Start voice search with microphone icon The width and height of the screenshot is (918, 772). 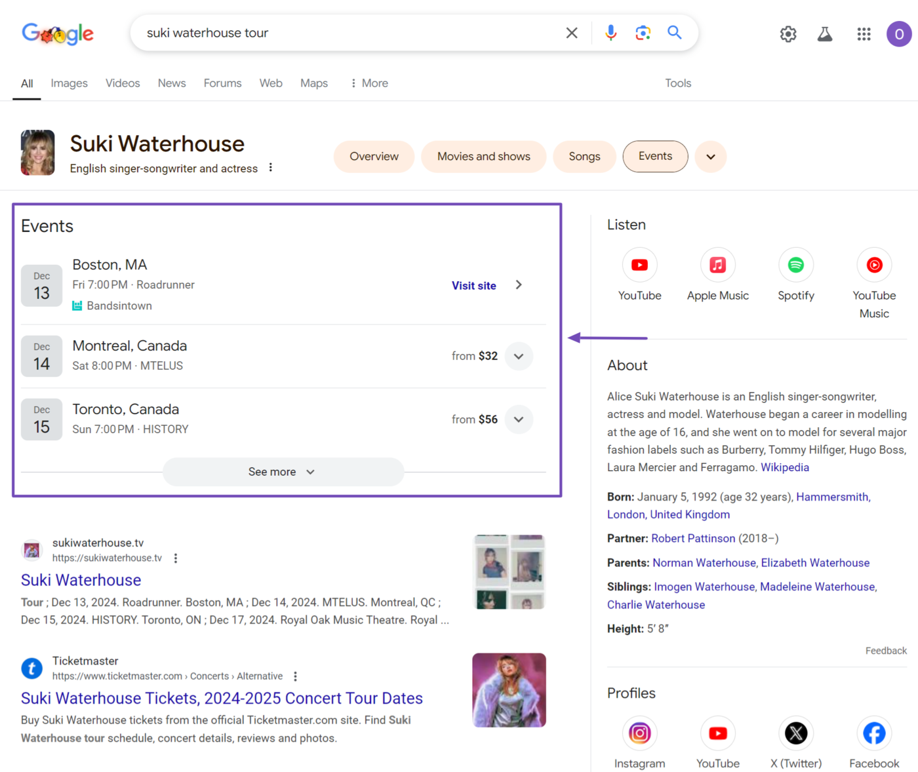(610, 33)
